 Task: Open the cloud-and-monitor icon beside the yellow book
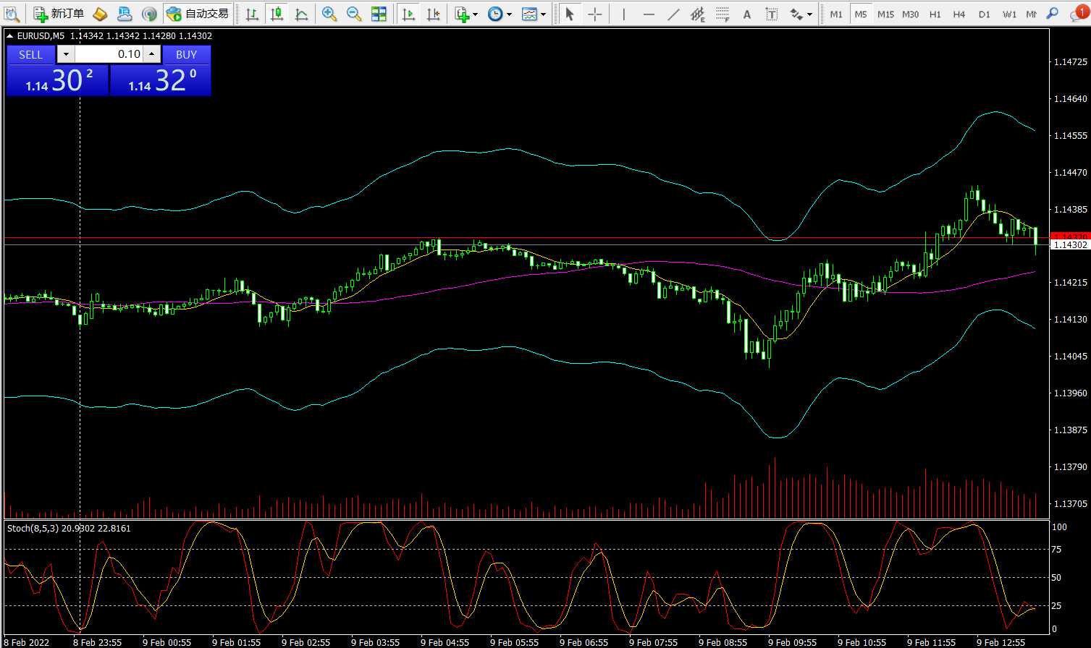[125, 14]
